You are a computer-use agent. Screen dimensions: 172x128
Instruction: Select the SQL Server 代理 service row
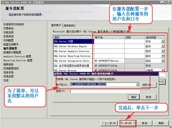coord(73,41)
